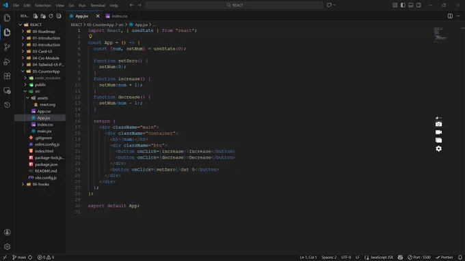The image size is (465, 261).
Task: Open the active Explorer view in the activity bar
Action: pyautogui.click(x=7, y=32)
